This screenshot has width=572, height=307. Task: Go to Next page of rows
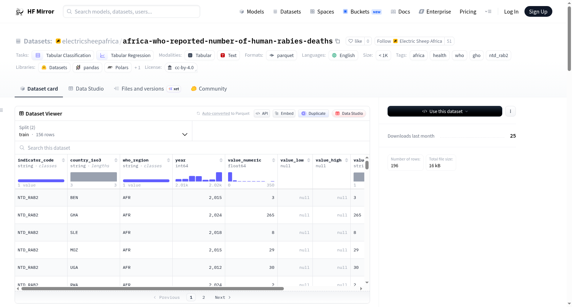point(223,297)
